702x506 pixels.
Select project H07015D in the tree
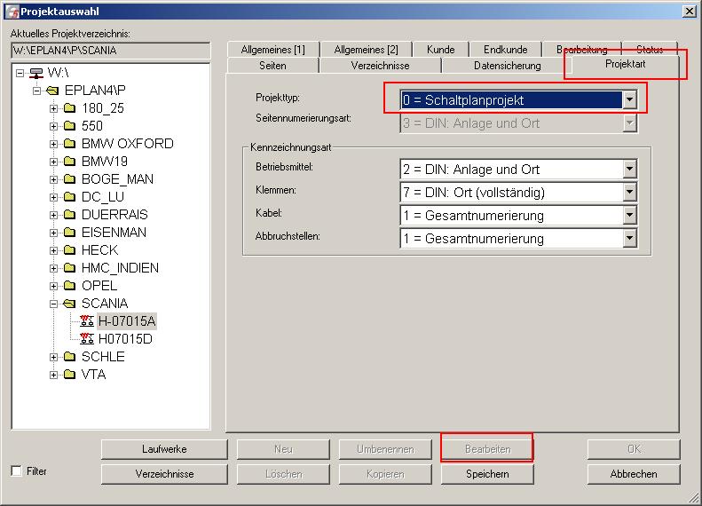coord(125,339)
